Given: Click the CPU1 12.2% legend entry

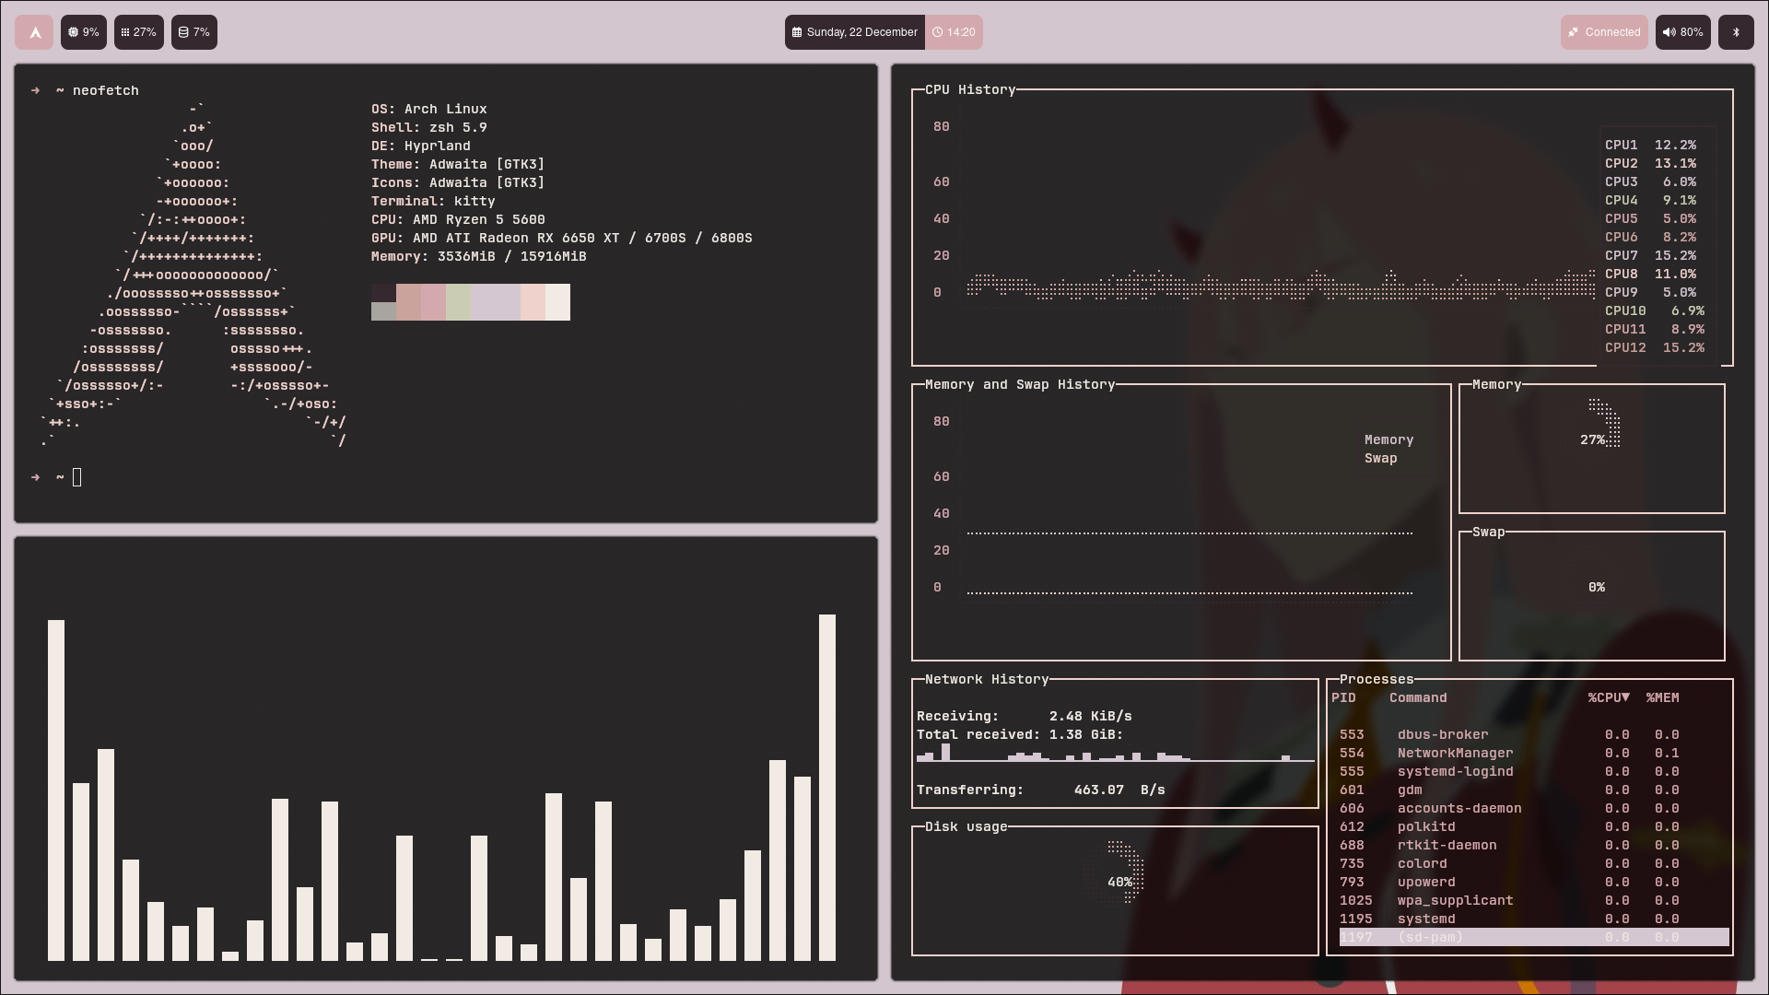Looking at the screenshot, I should (x=1650, y=146).
